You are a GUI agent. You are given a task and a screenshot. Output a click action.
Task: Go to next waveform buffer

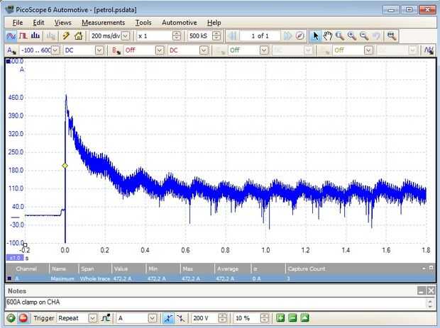pyautogui.click(x=287, y=36)
